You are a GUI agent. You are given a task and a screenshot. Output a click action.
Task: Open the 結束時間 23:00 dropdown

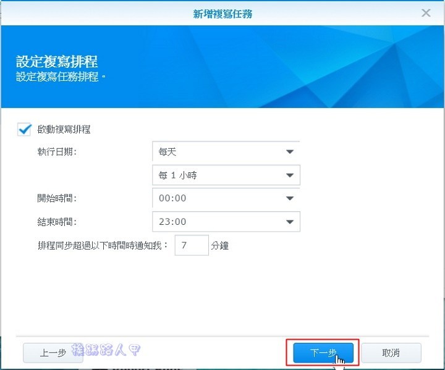[x=226, y=221]
